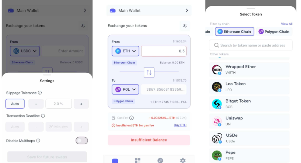
Task: Open the ETH token dropdown
Action: [x=125, y=51]
